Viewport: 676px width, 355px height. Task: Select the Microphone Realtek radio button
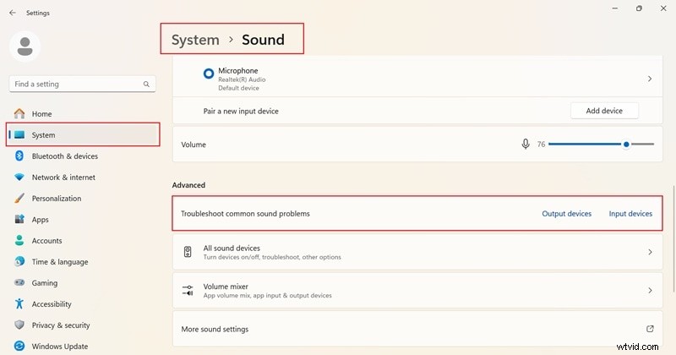coord(209,74)
